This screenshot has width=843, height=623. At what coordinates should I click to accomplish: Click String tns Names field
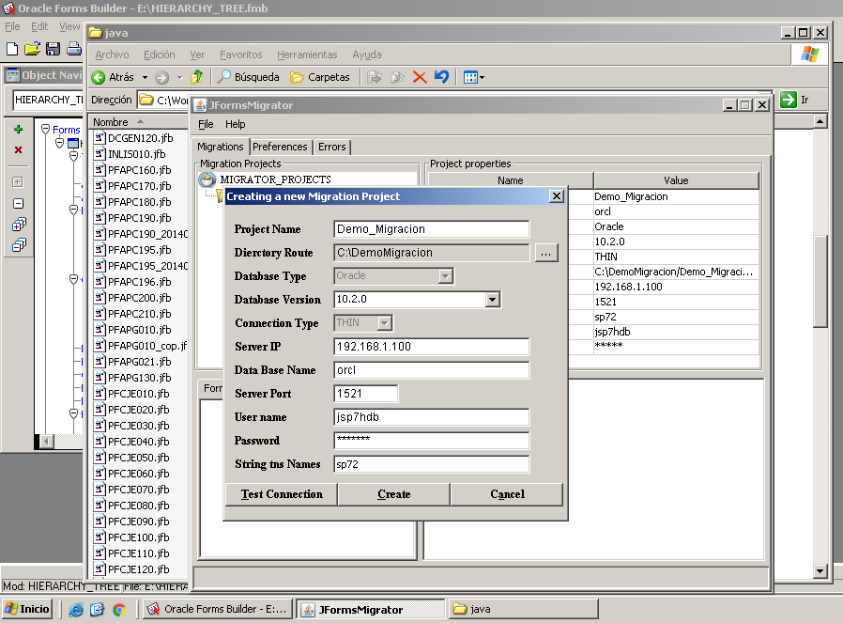(x=432, y=464)
